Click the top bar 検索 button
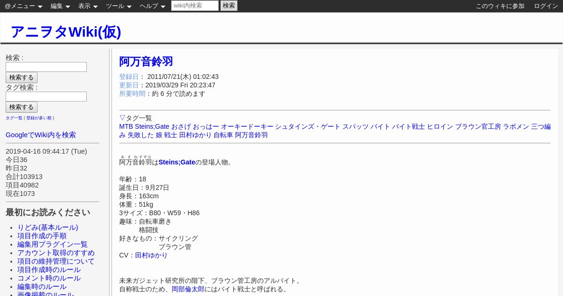Viewport: 563px width, 296px height. pos(229,6)
